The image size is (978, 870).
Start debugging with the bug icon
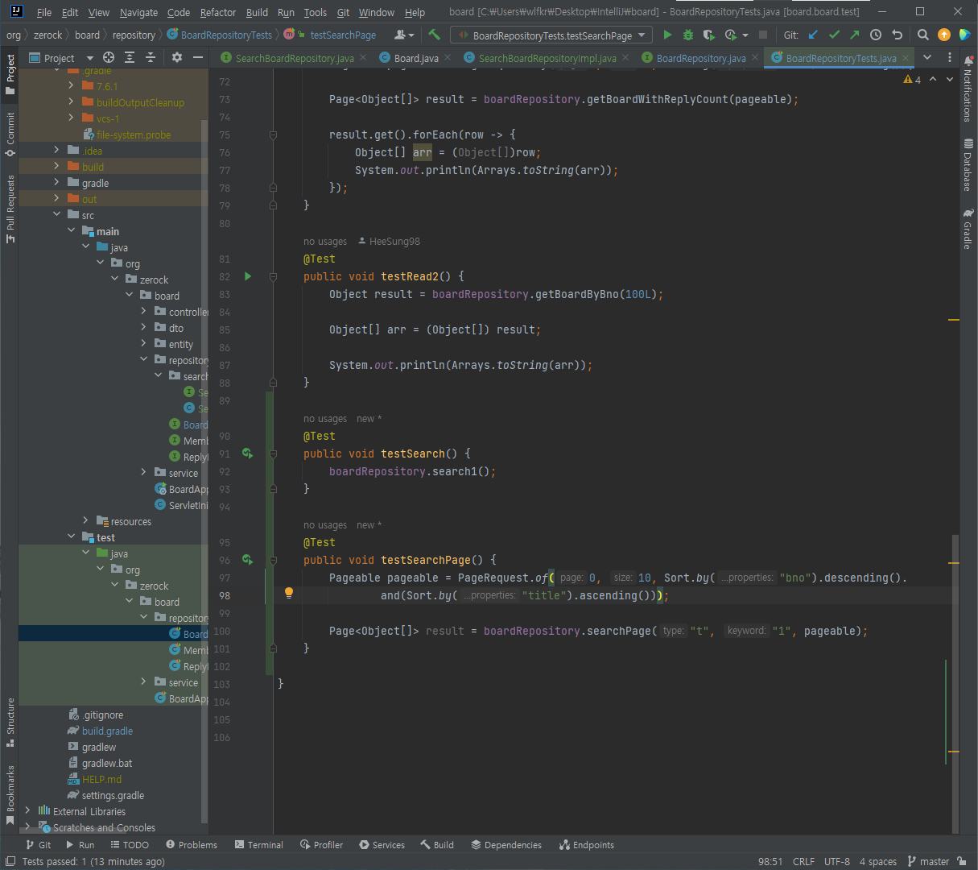(688, 35)
